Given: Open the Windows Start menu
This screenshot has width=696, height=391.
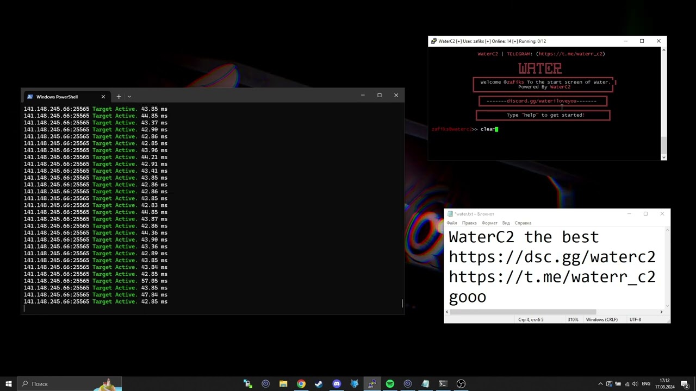Looking at the screenshot, I should pyautogui.click(x=9, y=383).
